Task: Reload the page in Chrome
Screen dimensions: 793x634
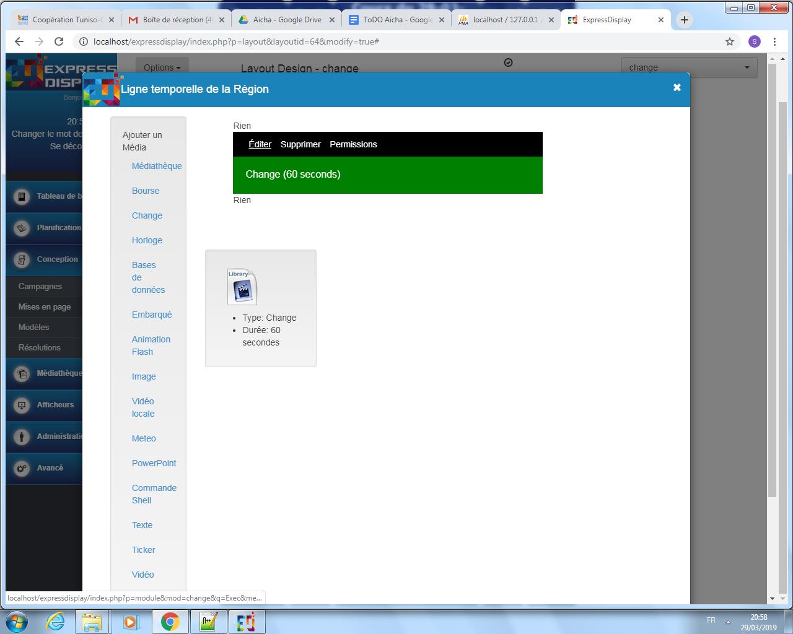Action: [x=59, y=41]
